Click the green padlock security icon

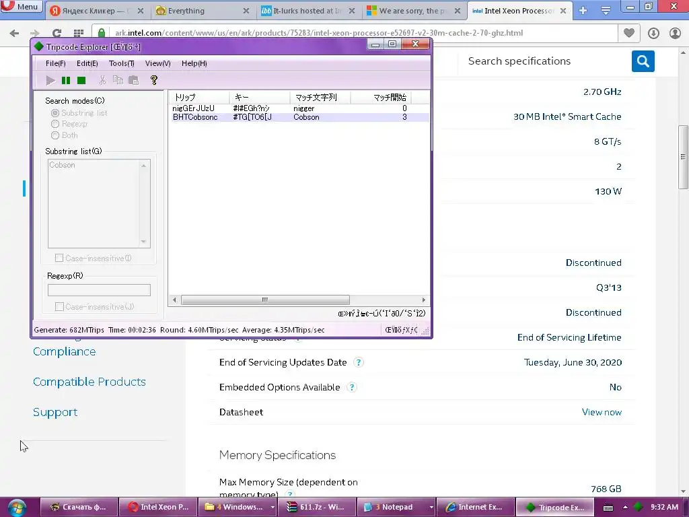pos(102,33)
